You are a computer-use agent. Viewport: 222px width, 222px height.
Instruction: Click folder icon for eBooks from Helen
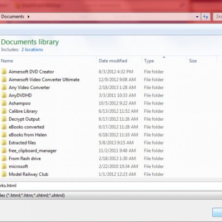[4, 135]
